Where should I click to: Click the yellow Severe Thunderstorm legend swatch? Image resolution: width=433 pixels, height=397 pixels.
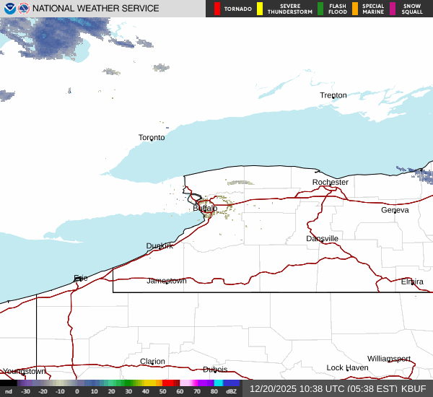pos(260,9)
